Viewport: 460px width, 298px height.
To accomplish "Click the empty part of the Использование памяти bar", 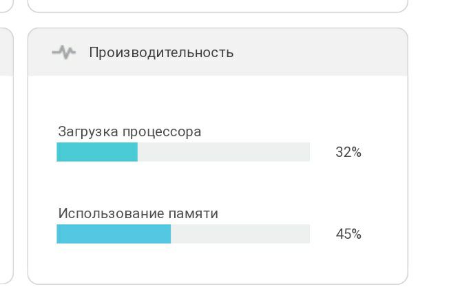I will 240,234.
